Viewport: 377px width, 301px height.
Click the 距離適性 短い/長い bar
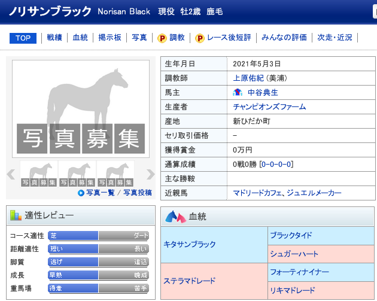tap(98, 249)
